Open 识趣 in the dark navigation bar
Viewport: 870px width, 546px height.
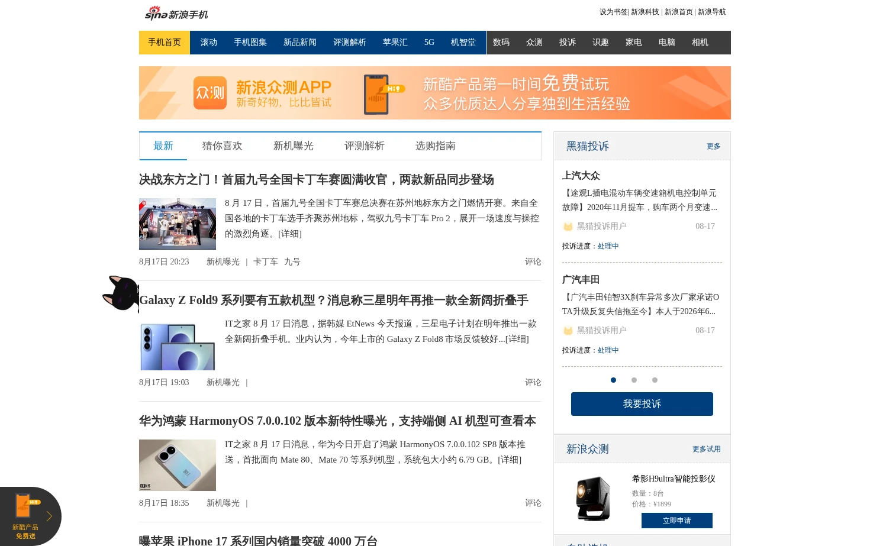601,43
